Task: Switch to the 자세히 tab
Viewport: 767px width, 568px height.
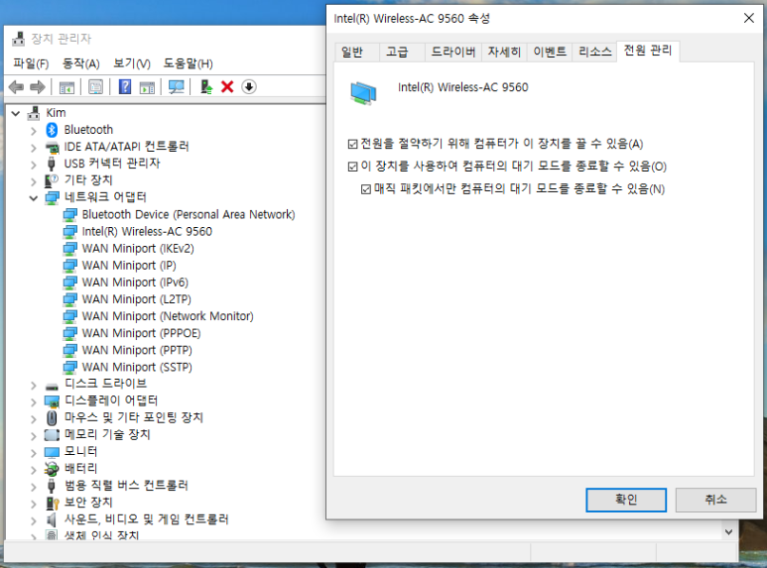Action: [x=504, y=52]
